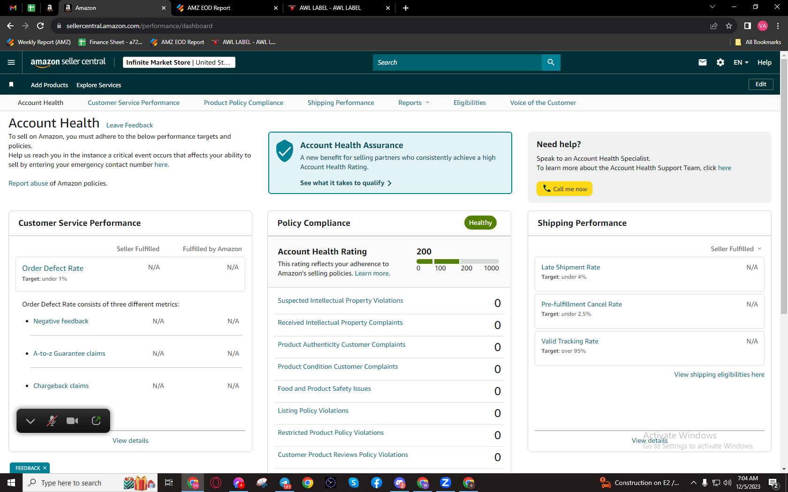788x492 pixels.
Task: Click the Call me now button
Action: (x=565, y=189)
